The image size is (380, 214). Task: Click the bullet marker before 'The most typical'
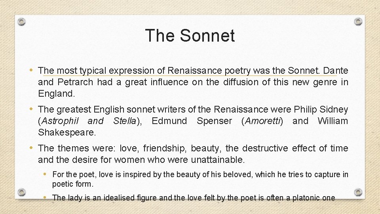tap(31, 71)
